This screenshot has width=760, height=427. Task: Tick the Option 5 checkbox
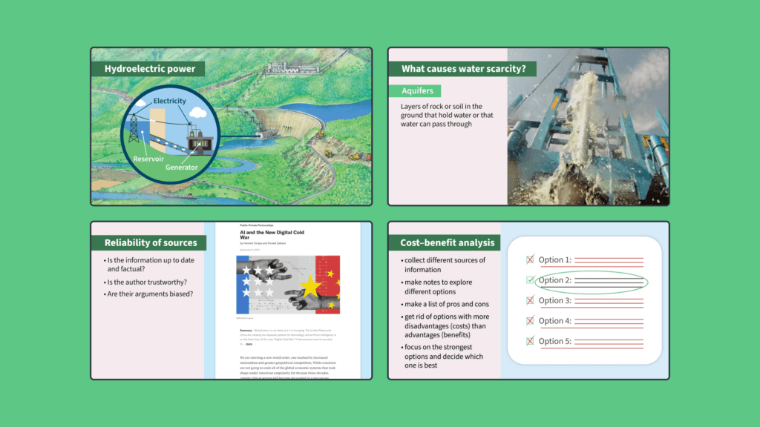[529, 341]
